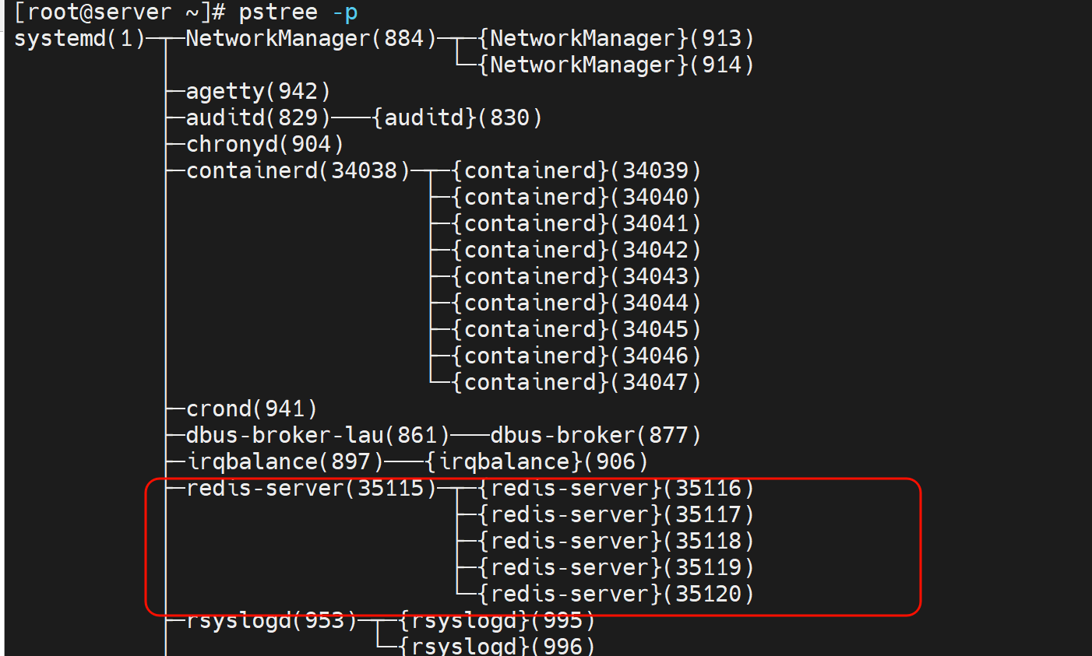The width and height of the screenshot is (1092, 656).
Task: Select the last {containerd}(34047) thread
Action: pos(576,383)
